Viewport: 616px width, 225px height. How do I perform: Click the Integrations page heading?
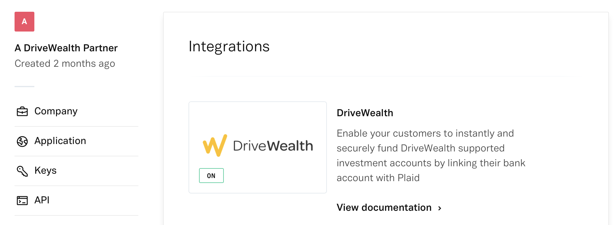pyautogui.click(x=229, y=47)
